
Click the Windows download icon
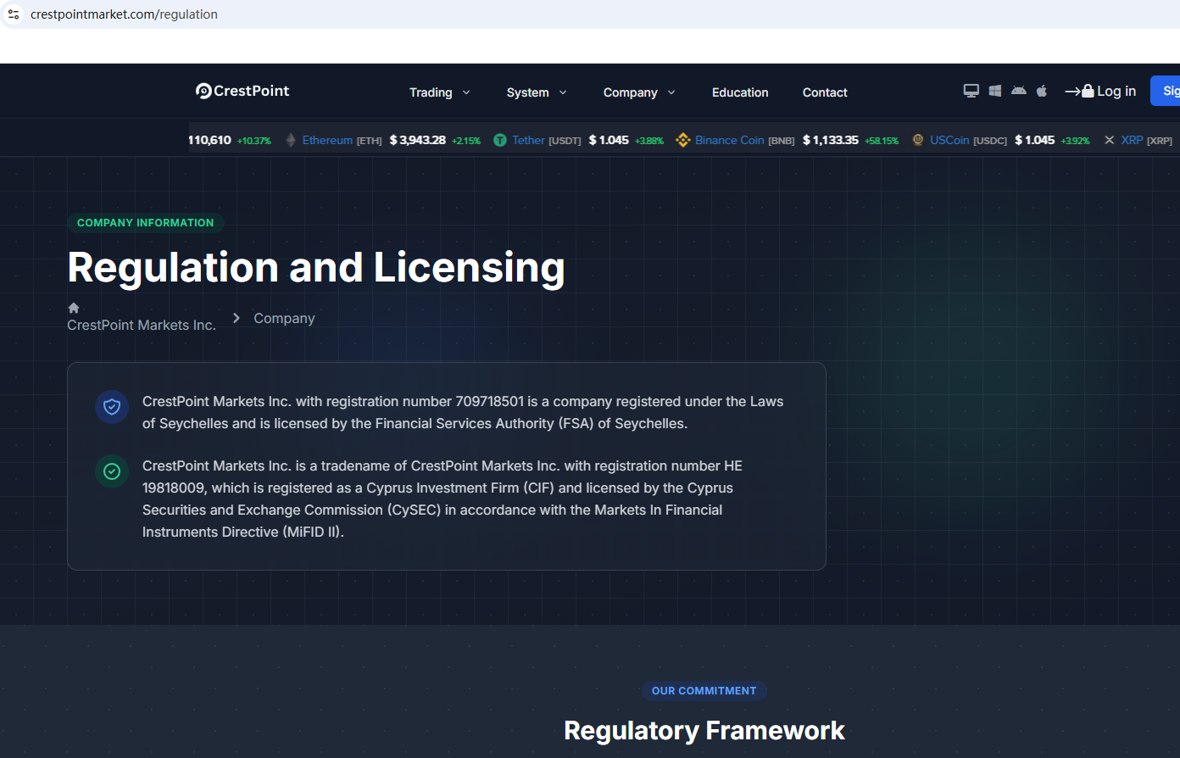pos(995,91)
